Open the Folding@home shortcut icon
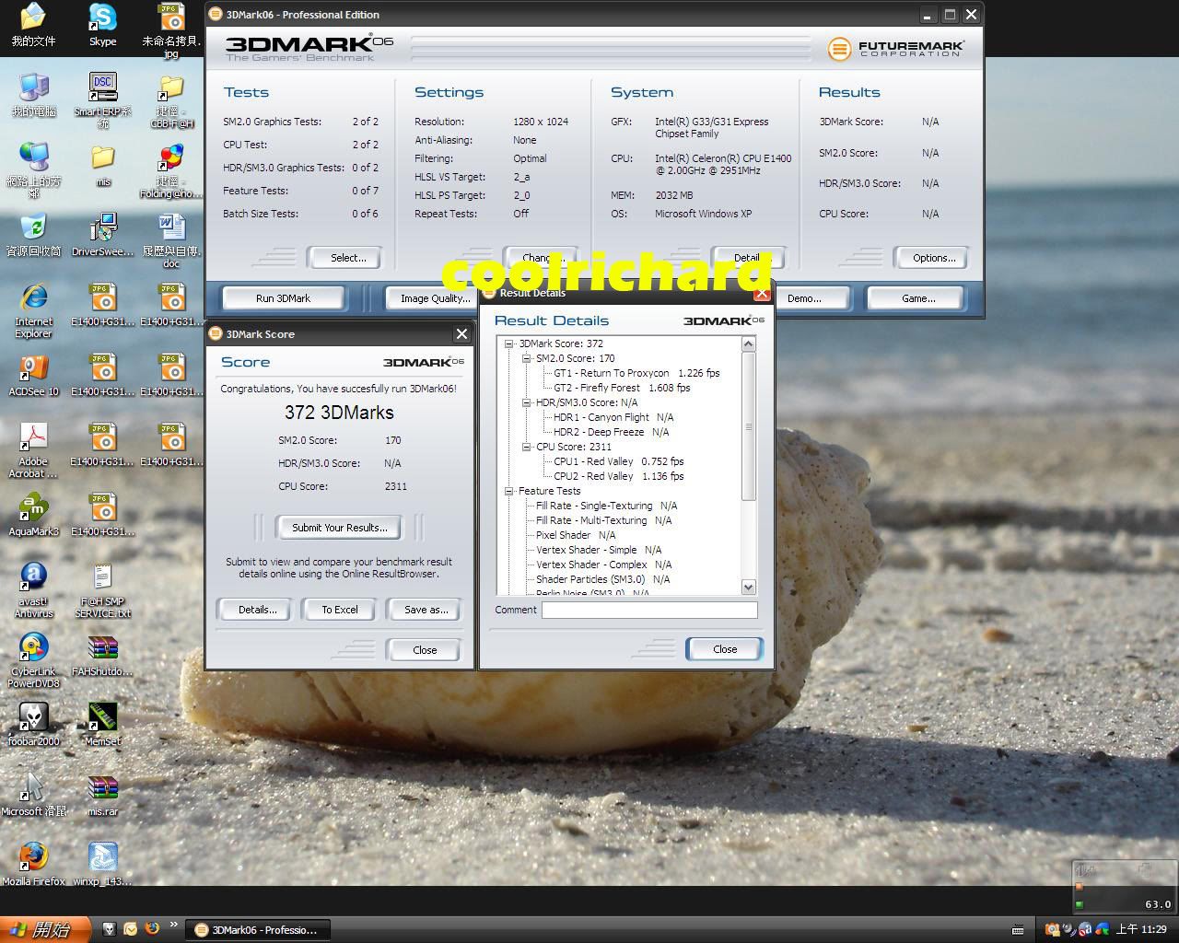 coord(172,170)
